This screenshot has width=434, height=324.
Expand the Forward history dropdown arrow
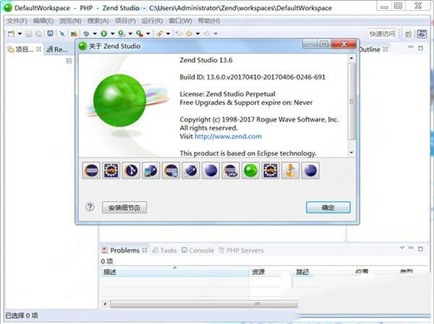click(x=216, y=34)
